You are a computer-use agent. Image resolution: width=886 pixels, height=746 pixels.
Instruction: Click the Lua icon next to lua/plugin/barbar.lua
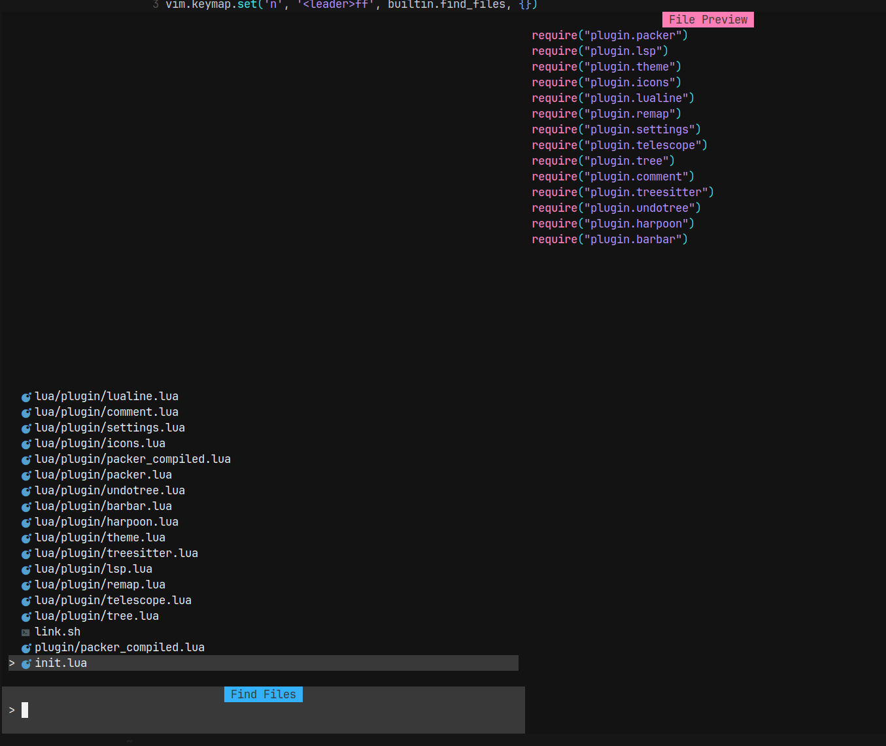pos(26,506)
